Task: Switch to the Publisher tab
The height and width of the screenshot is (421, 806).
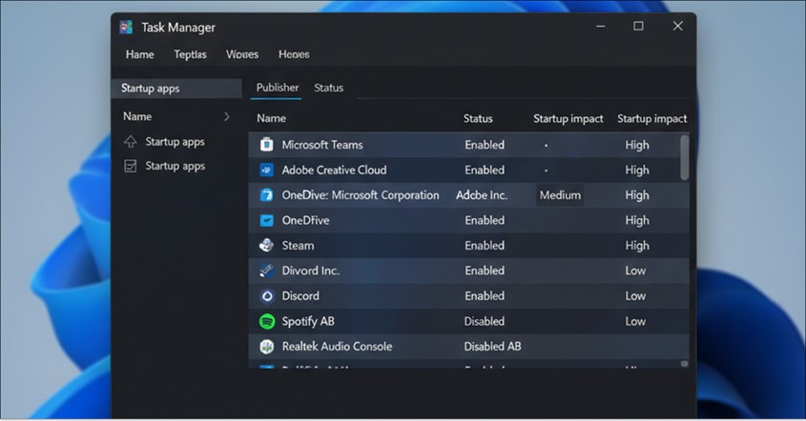Action: click(278, 88)
